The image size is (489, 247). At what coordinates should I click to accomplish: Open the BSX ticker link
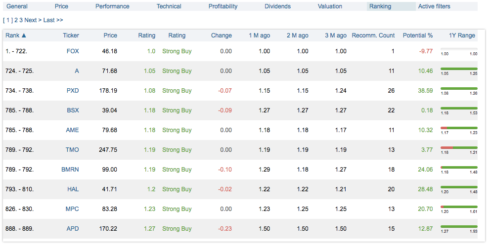pos(73,110)
